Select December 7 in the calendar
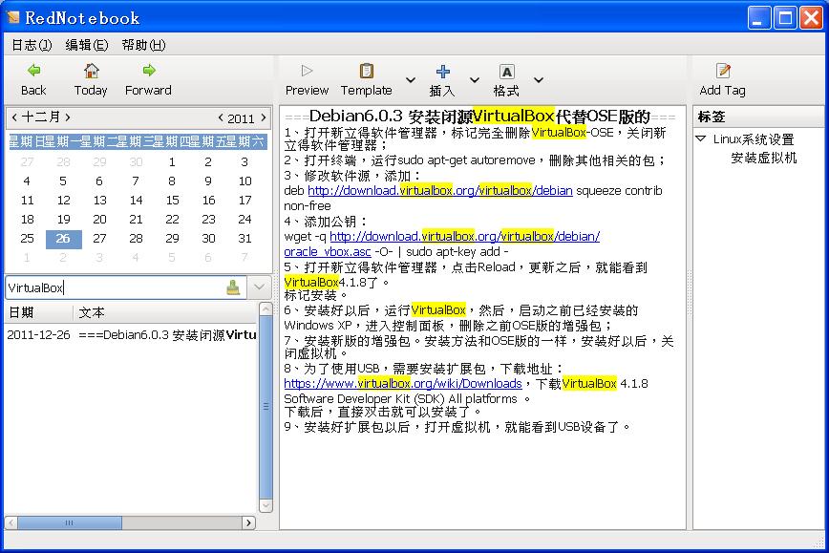 [x=136, y=181]
